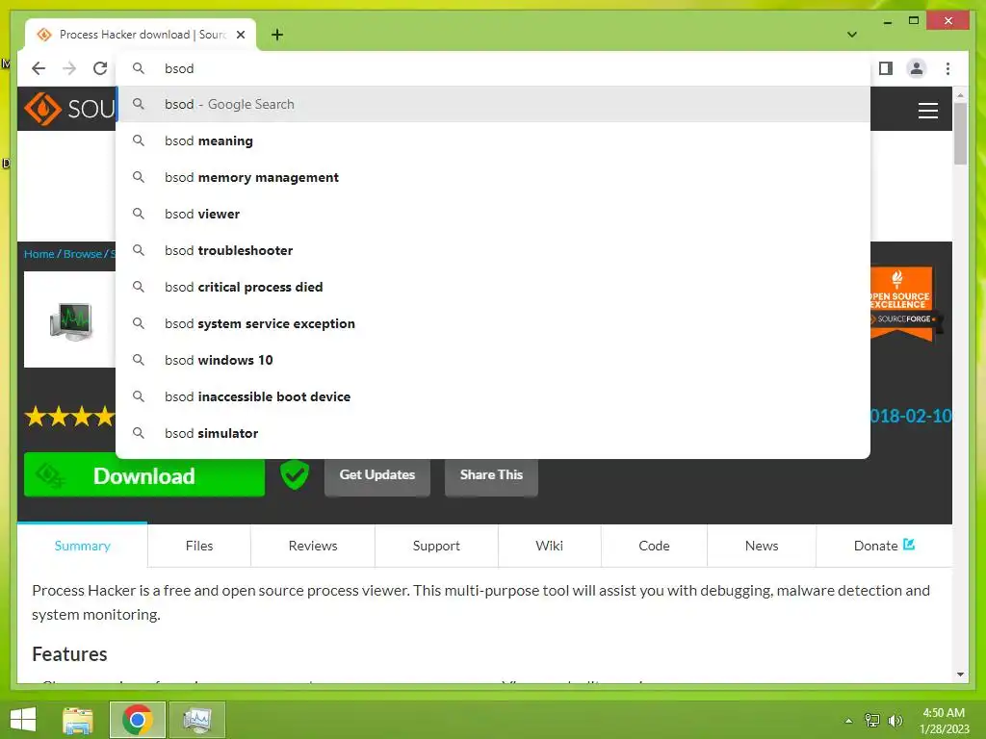Viewport: 986px width, 739px height.
Task: Select 'bsod inaccessible boot device' suggestion
Action: coord(493,395)
